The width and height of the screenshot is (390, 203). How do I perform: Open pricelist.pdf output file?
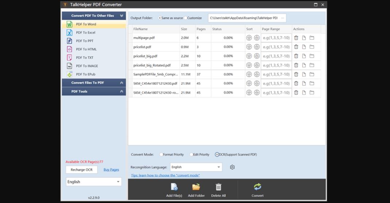pos(304,47)
